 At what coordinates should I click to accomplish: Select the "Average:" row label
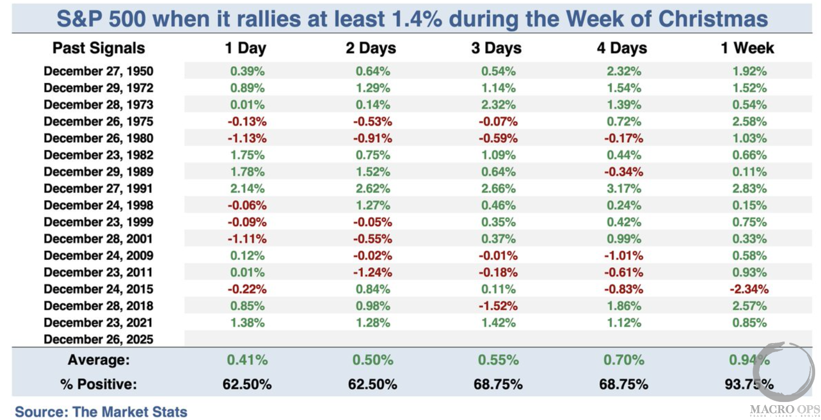pos(99,360)
